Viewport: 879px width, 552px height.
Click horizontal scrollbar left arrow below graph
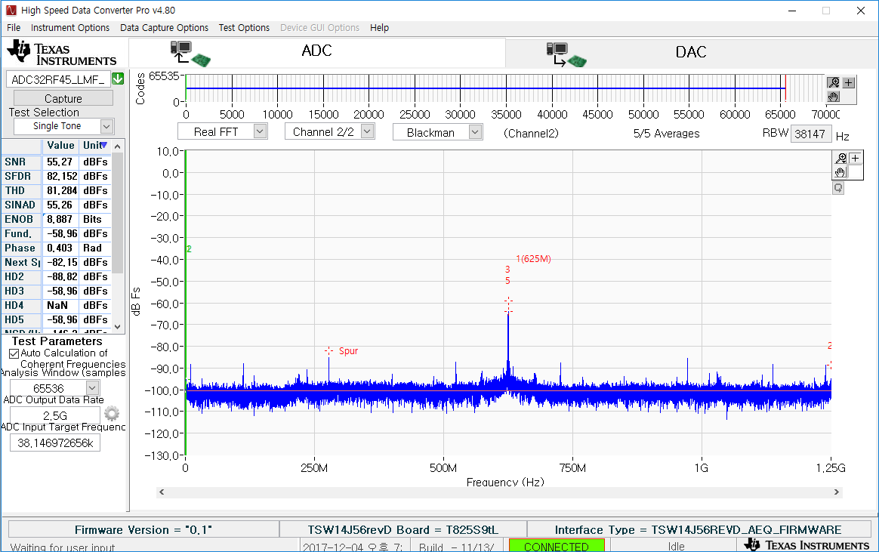coord(162,492)
